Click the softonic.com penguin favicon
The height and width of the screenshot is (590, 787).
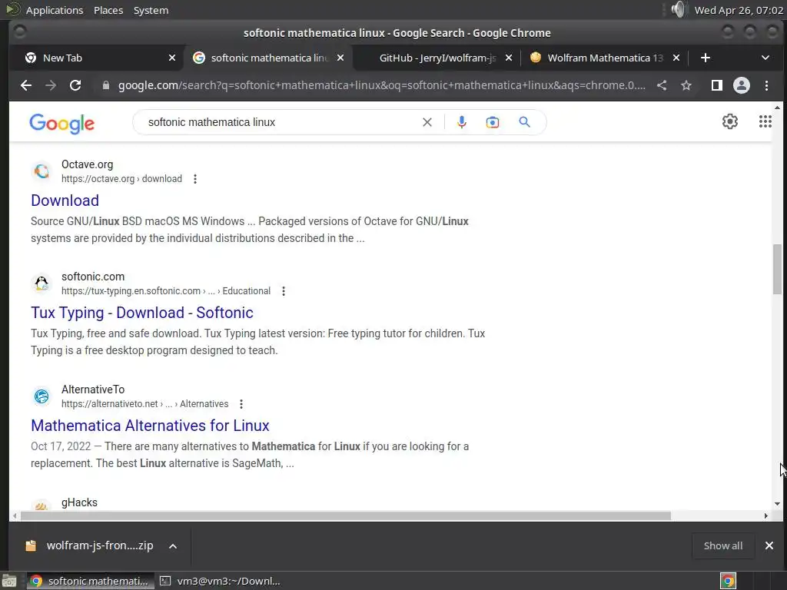pyautogui.click(x=42, y=284)
